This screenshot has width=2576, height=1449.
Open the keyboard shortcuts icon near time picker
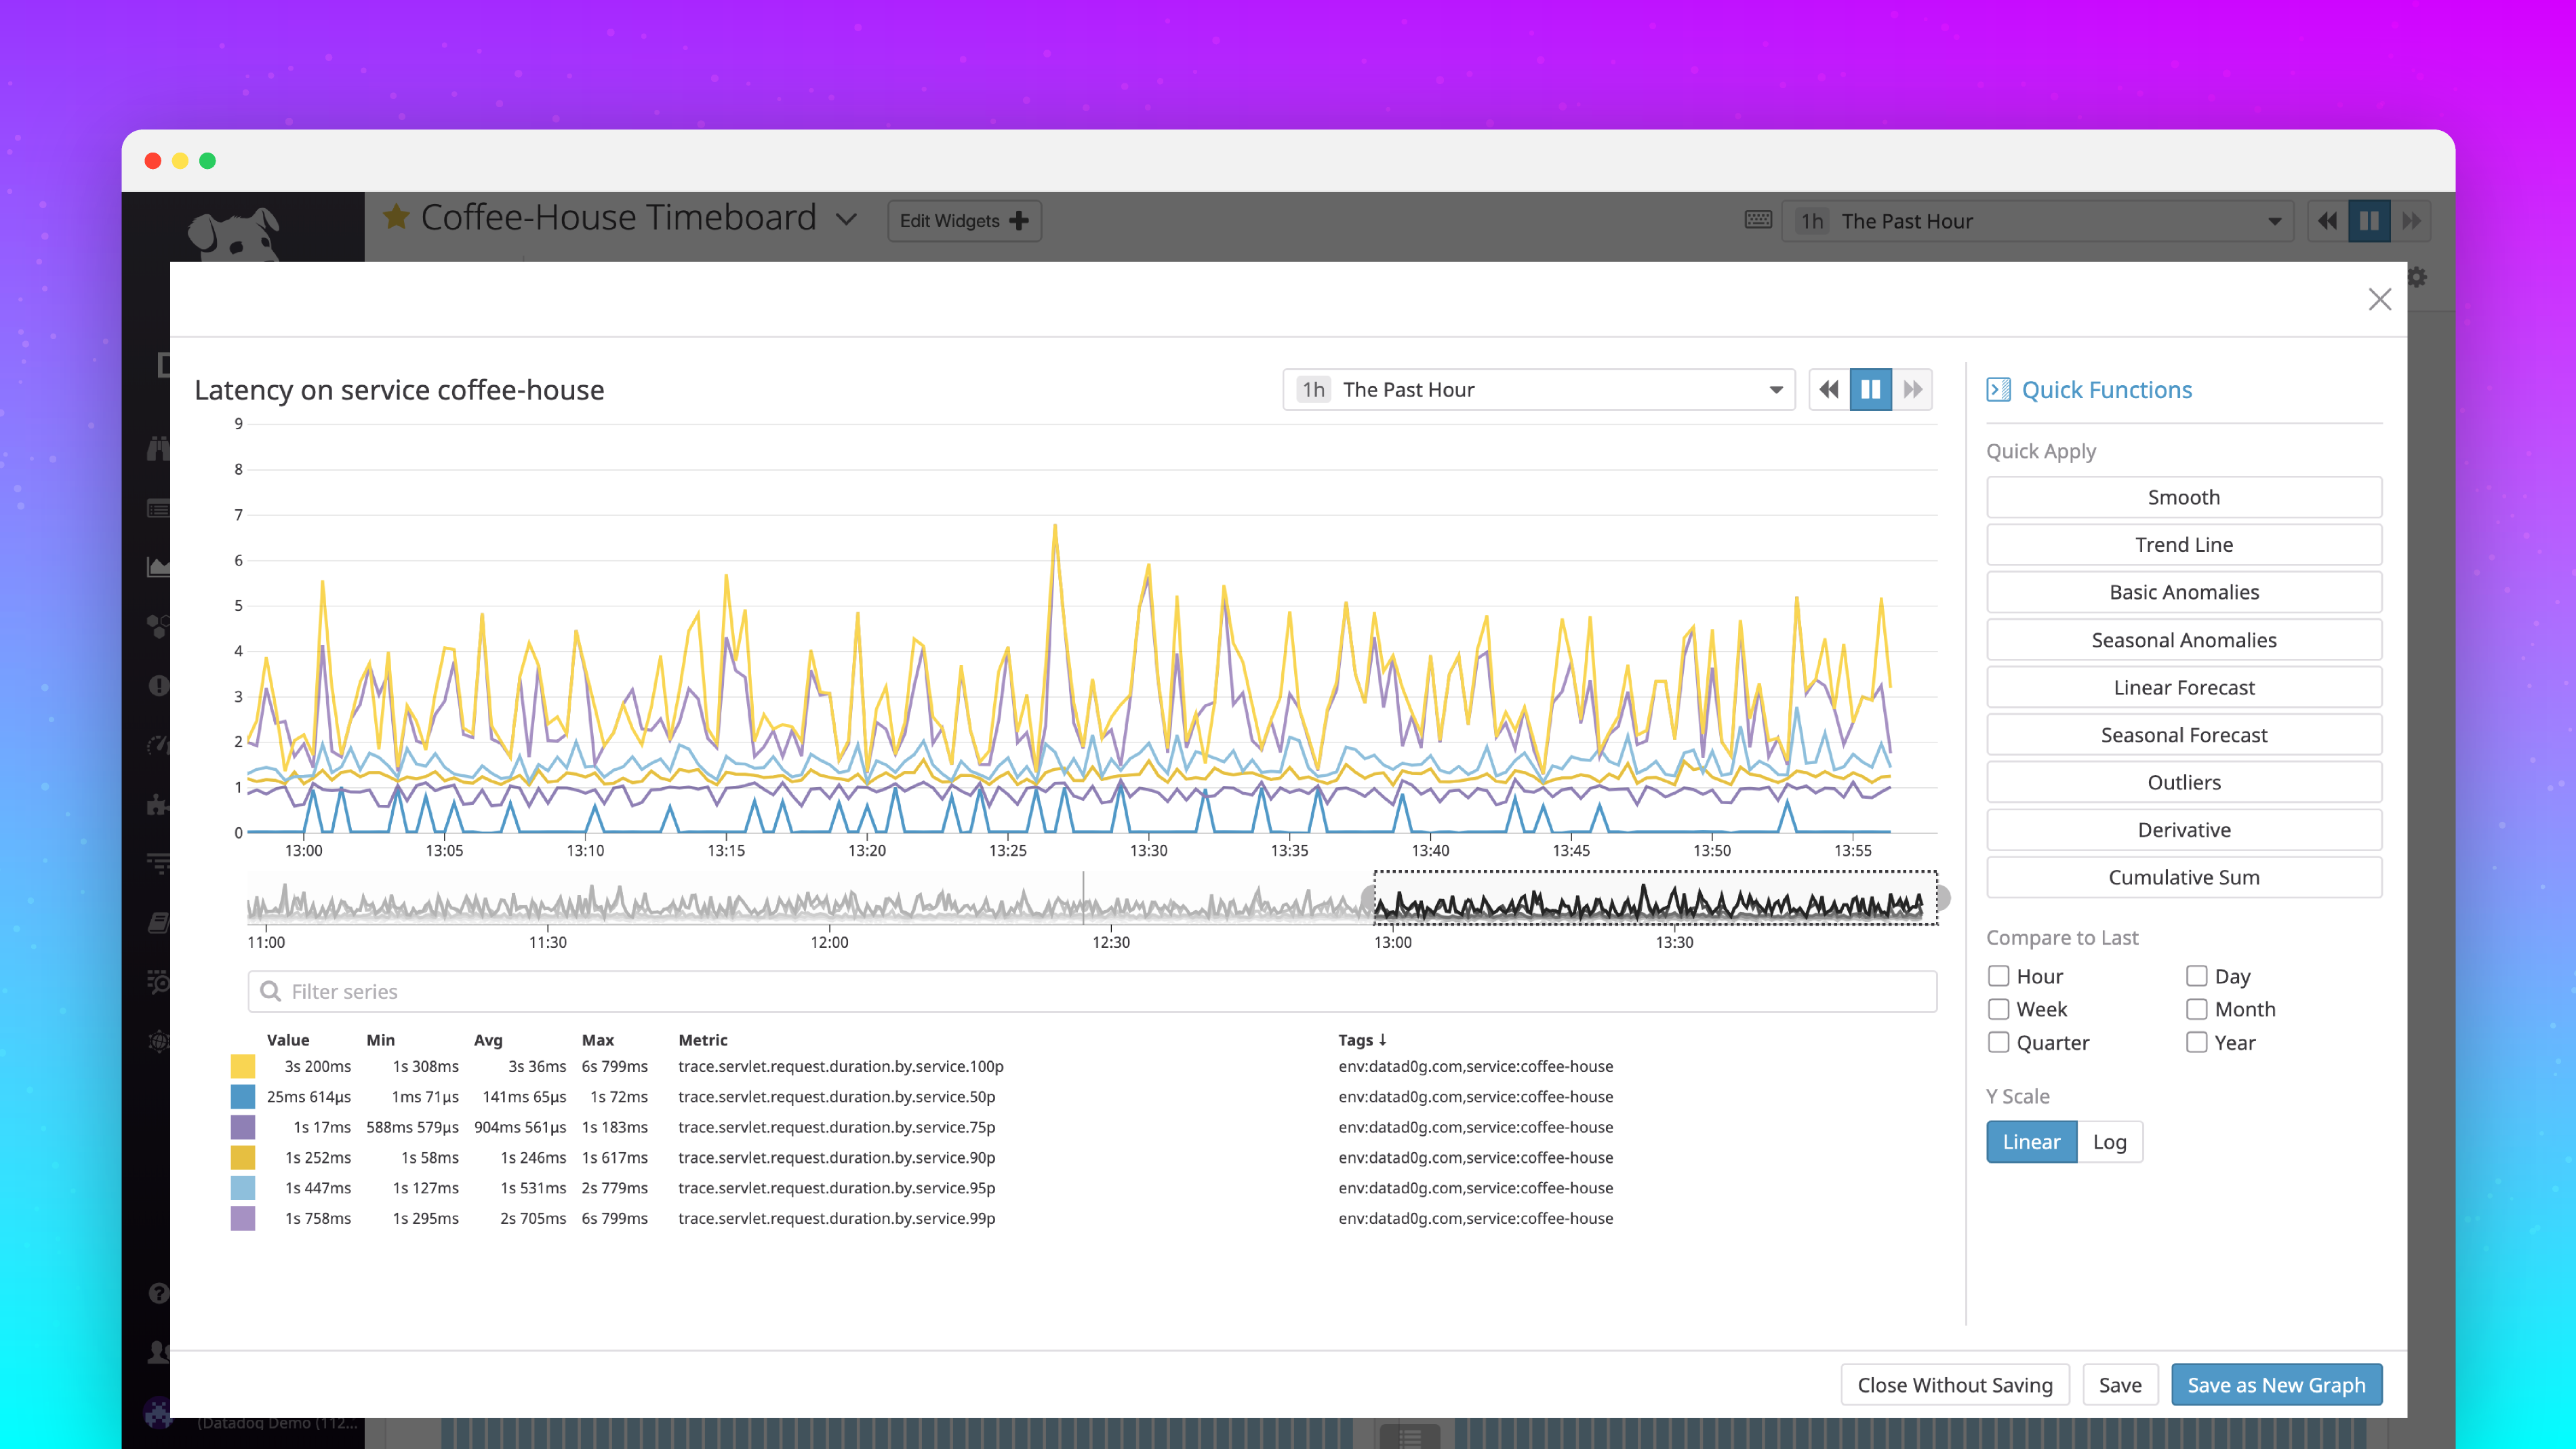click(1758, 220)
